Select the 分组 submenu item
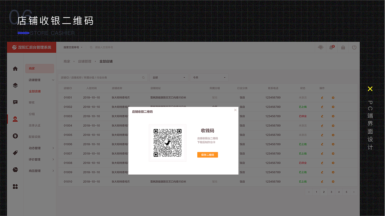The width and height of the screenshot is (385, 216). point(32,114)
